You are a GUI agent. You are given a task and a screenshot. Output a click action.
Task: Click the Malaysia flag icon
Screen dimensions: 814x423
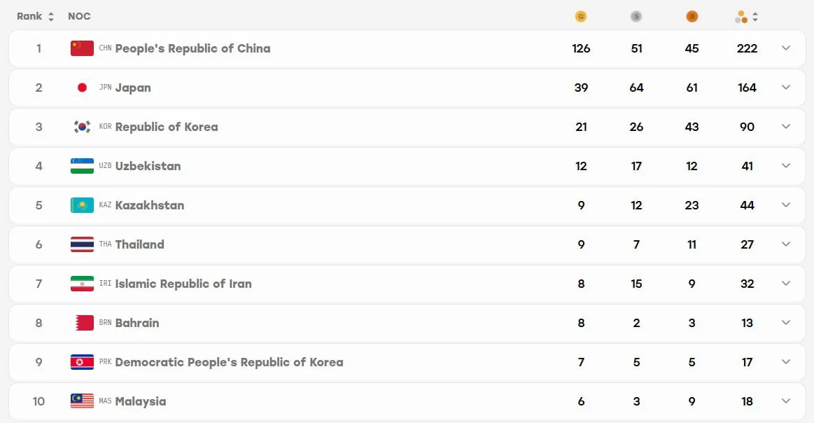click(x=82, y=401)
